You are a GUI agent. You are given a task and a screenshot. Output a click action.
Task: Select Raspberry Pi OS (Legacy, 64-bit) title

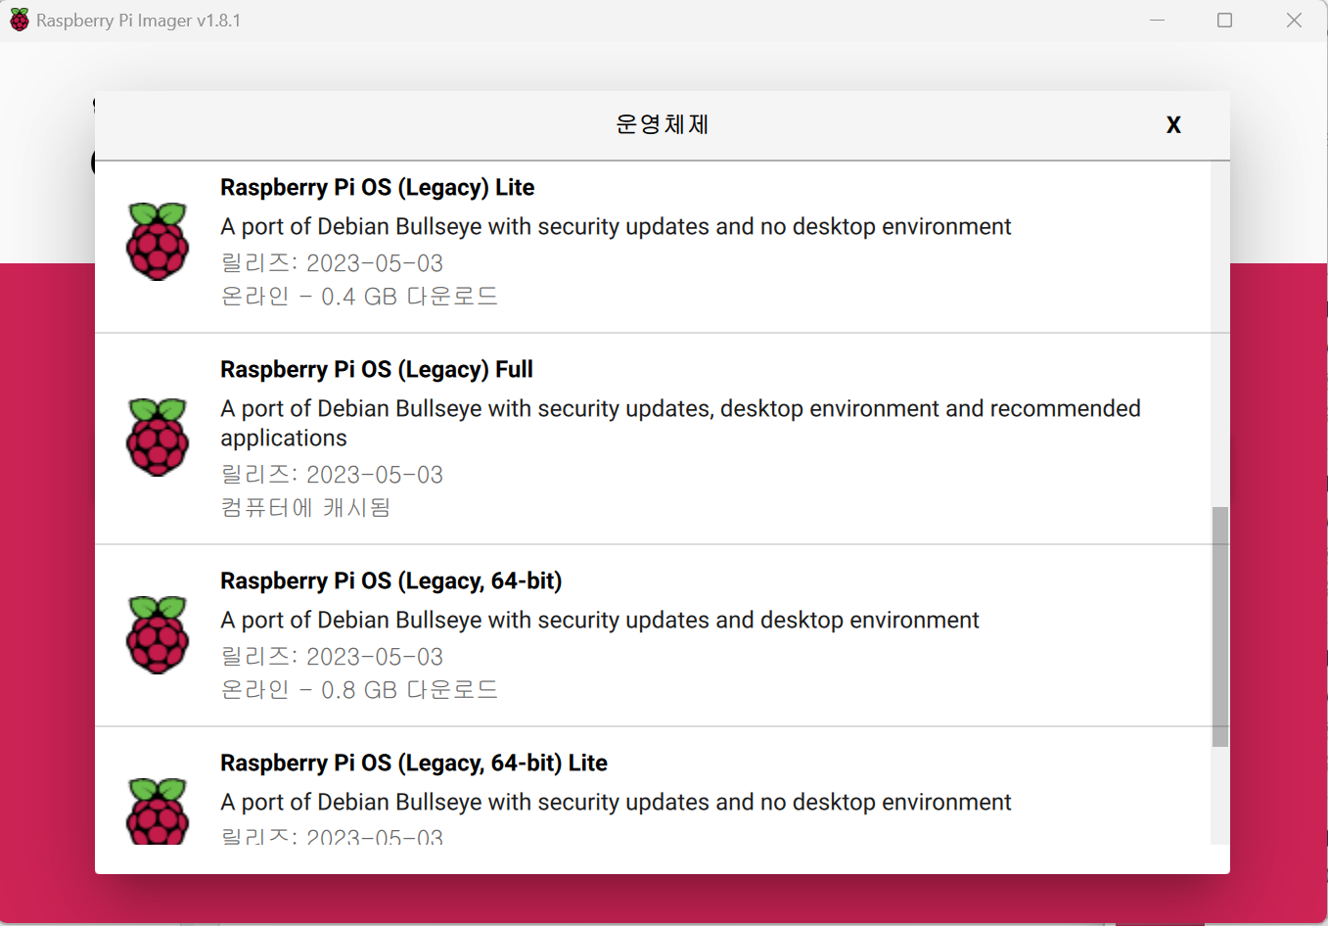tap(390, 580)
